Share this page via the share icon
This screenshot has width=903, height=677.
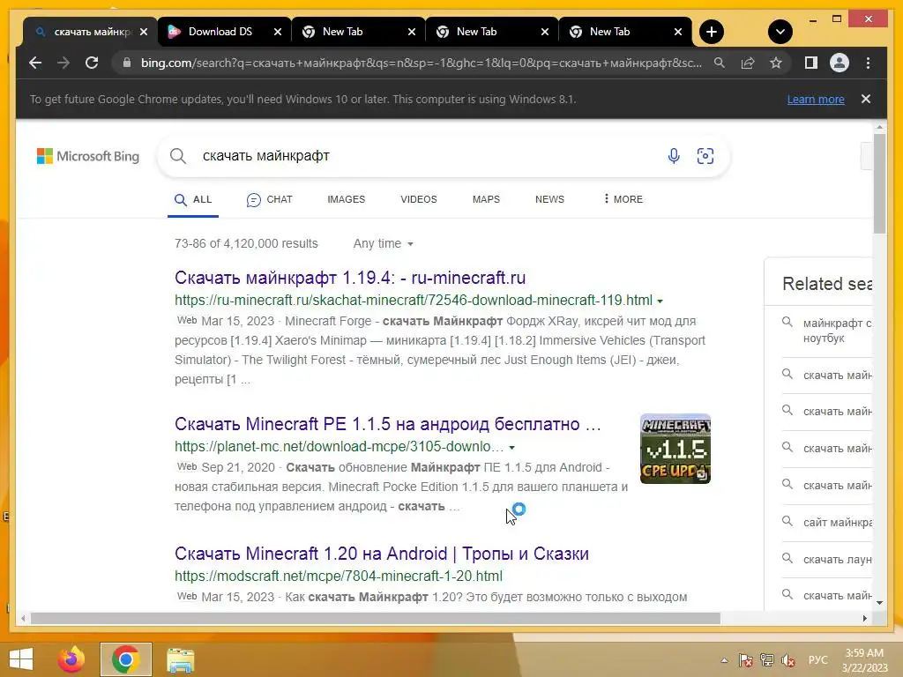pyautogui.click(x=748, y=63)
